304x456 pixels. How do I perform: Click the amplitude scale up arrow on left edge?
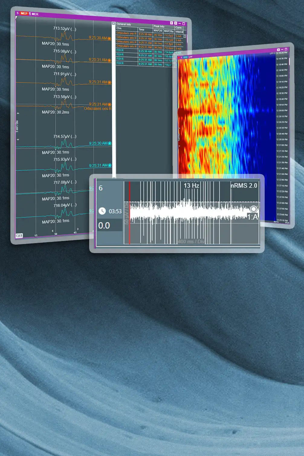pos(18,113)
